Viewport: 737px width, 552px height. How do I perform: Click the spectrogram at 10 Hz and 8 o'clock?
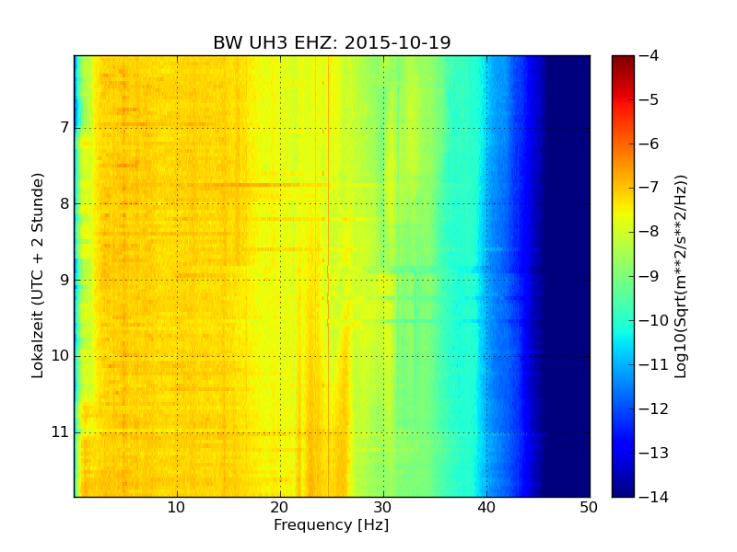click(177, 203)
